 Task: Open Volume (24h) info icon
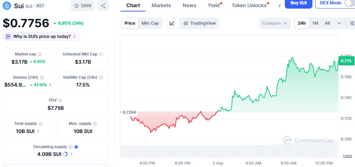[x=42, y=77]
